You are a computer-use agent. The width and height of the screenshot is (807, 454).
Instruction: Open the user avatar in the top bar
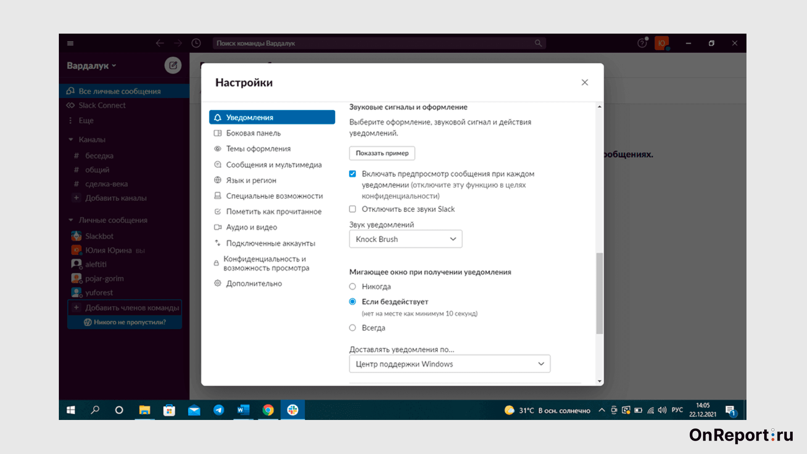coord(662,43)
